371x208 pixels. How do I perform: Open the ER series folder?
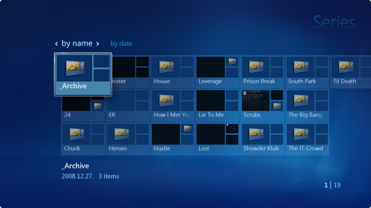128,105
